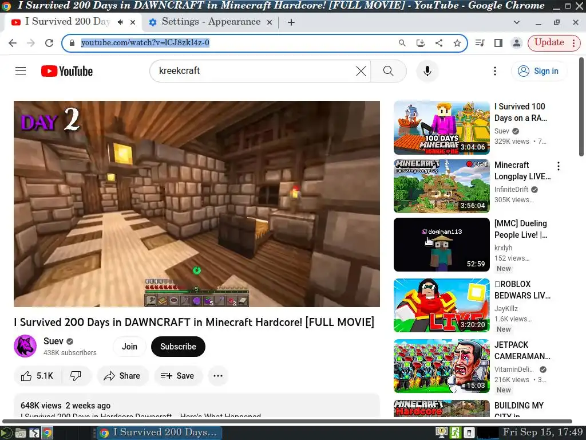Open media controls in Chrome toolbar
This screenshot has width=586, height=440.
(x=480, y=43)
